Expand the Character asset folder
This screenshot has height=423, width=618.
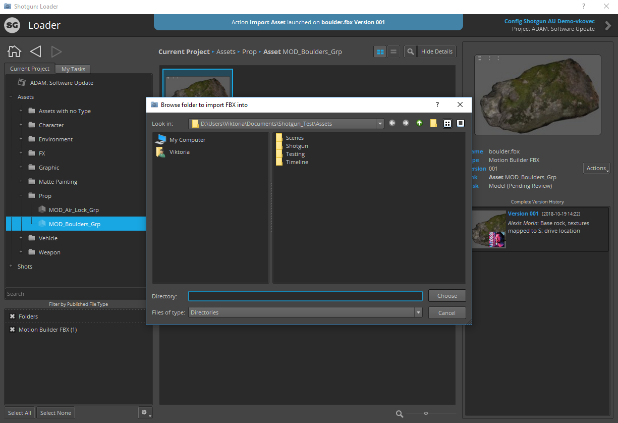click(x=21, y=125)
